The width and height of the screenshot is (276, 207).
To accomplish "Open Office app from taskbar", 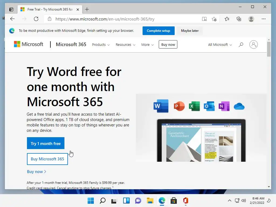I will (185, 201).
